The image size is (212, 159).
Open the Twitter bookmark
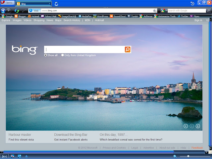(183, 16)
